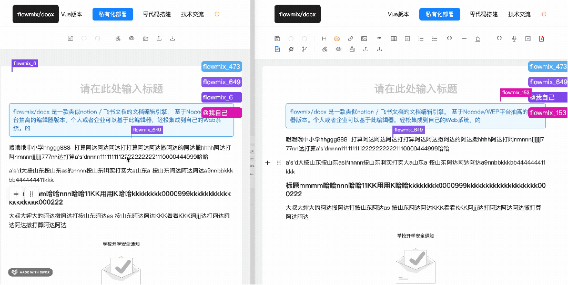Select the large flowmix_153 user tag in the right window
568x285 pixels.
(x=547, y=113)
